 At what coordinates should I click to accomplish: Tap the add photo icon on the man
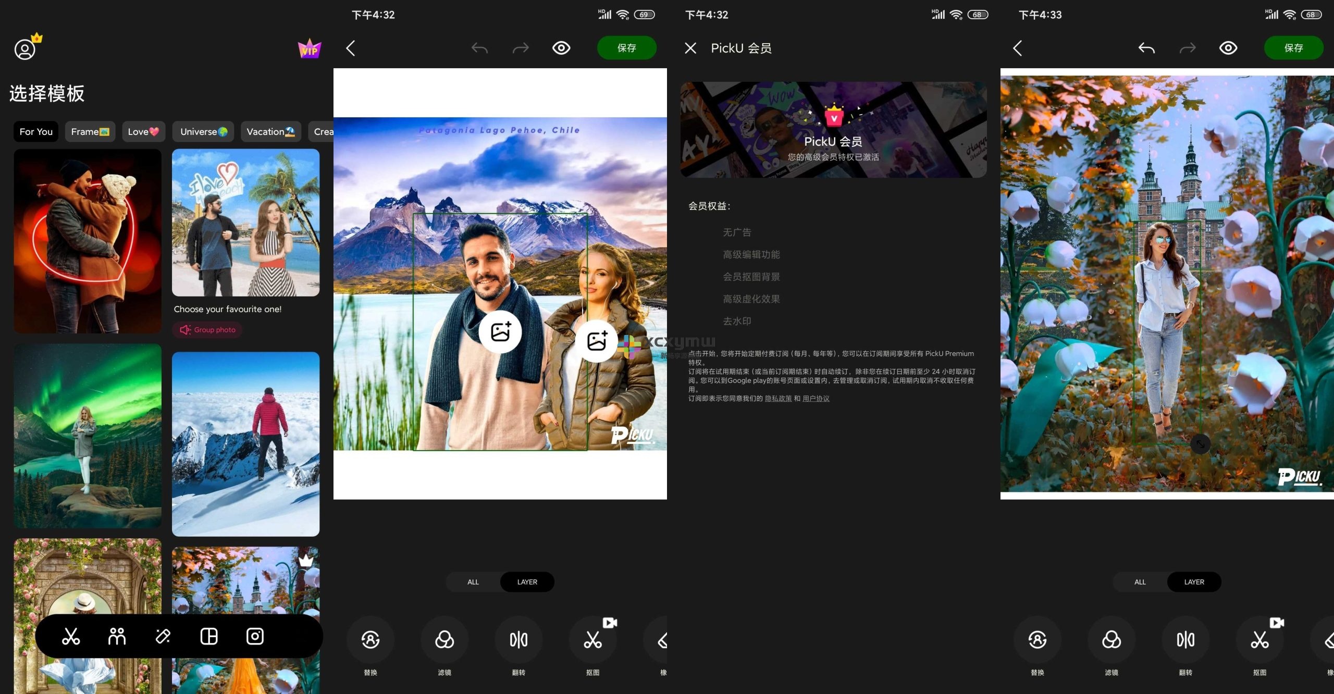[x=500, y=332]
